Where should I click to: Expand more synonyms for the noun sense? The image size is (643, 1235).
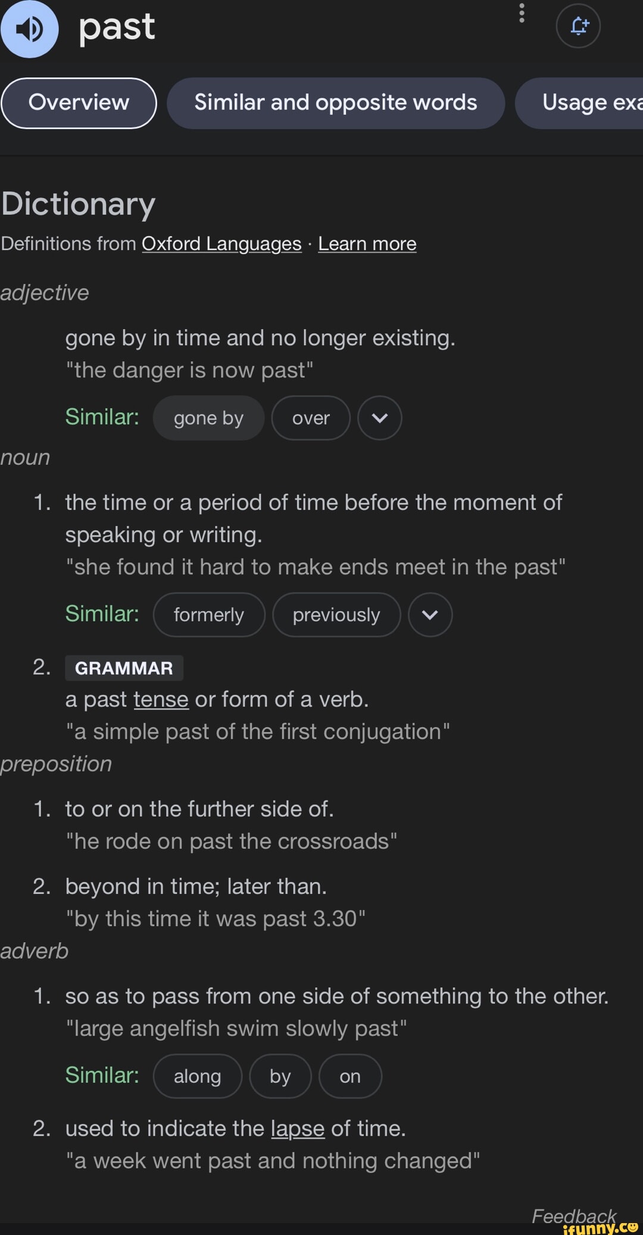430,615
